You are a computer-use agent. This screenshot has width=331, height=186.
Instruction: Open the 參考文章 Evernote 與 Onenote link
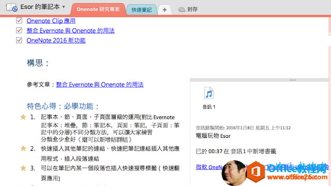[x=100, y=85]
